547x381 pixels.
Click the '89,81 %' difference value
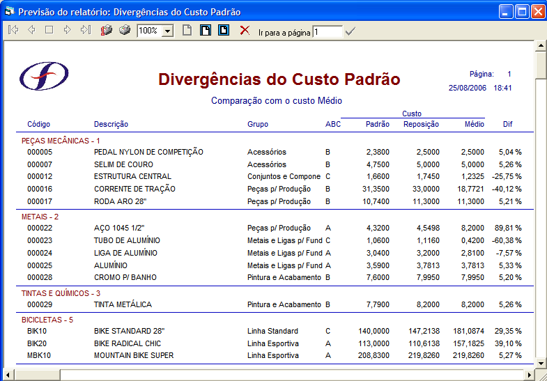tap(508, 228)
